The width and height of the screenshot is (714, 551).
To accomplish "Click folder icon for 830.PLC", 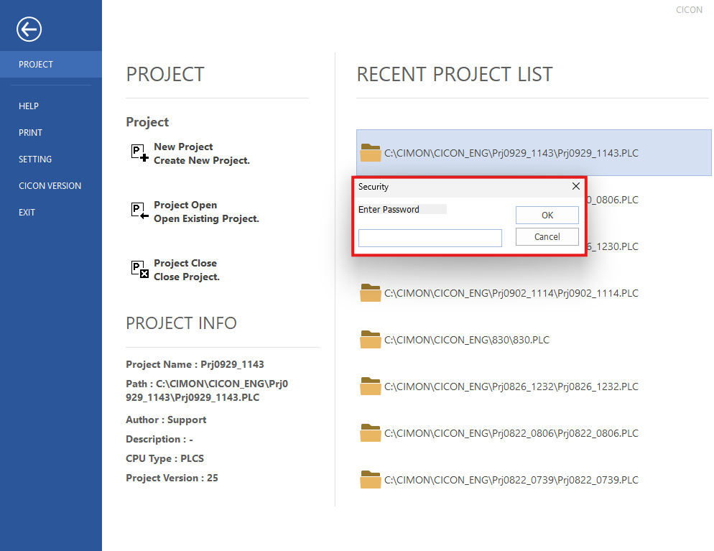I will click(371, 339).
